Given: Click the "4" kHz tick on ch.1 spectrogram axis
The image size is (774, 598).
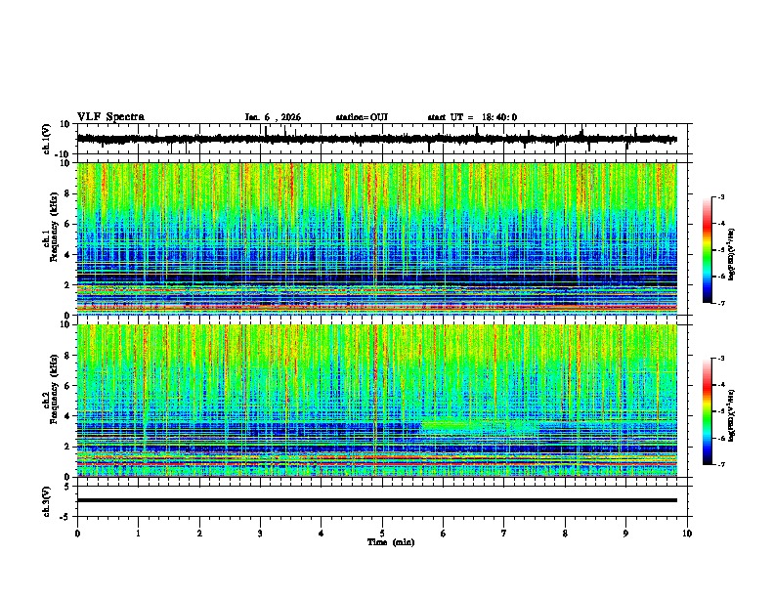Looking at the screenshot, I should tap(68, 255).
